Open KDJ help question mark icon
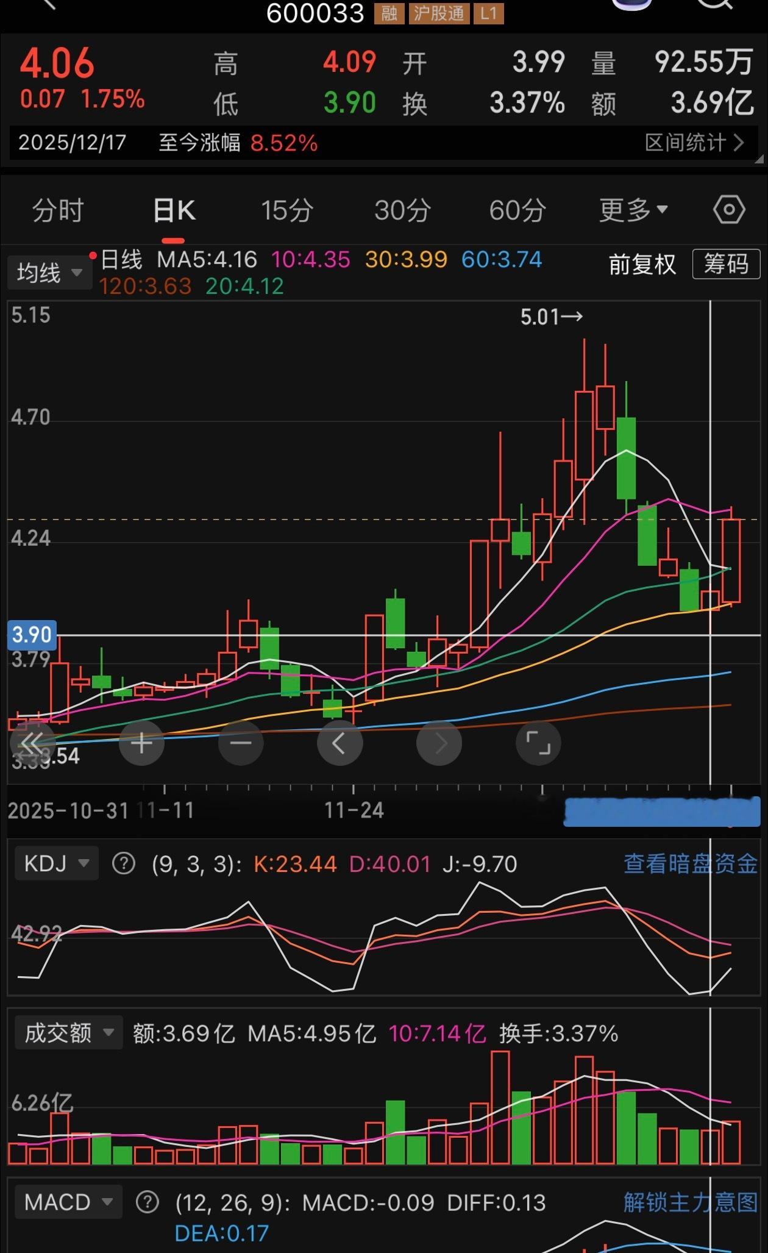This screenshot has height=1253, width=768. coord(124,863)
